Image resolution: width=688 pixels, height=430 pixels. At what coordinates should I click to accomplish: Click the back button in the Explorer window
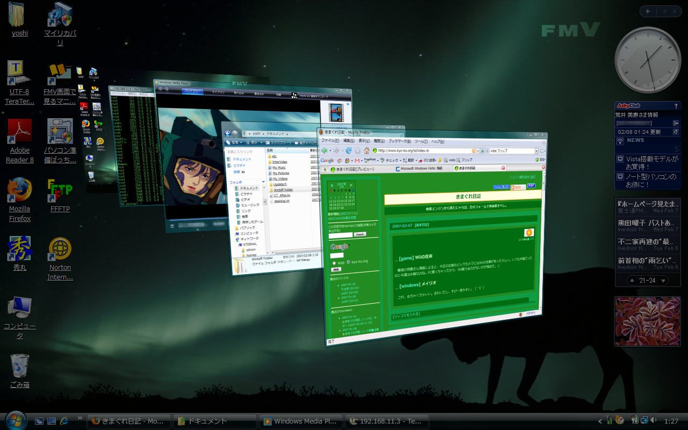pos(227,133)
